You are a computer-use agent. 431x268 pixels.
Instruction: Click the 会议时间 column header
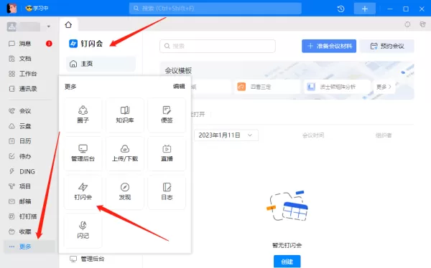313,135
